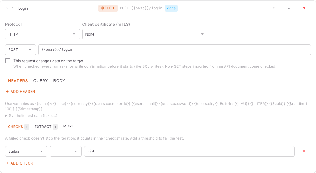The width and height of the screenshot is (316, 173).
Task: Switch to the BODY tab
Action: tap(59, 81)
